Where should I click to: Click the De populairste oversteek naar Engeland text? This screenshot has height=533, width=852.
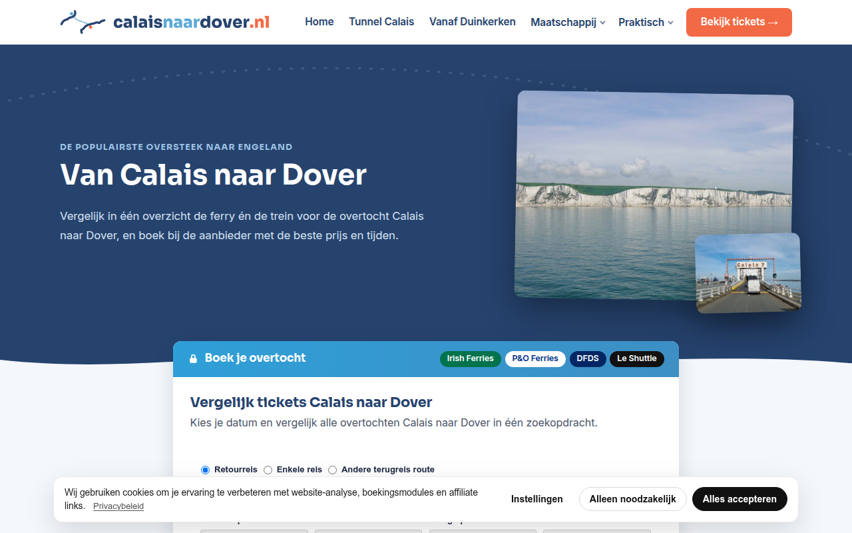176,147
